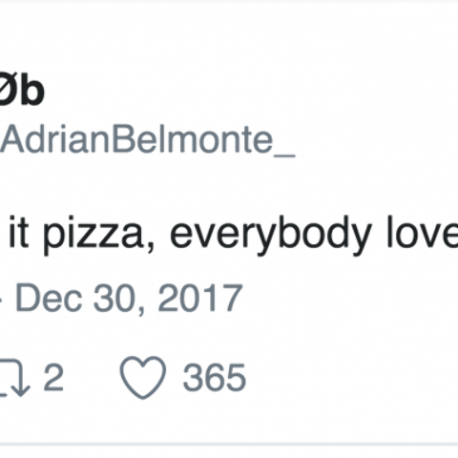Viewport: 458px width, 458px height.
Task: Like the tweet with the heart icon
Action: (143, 377)
